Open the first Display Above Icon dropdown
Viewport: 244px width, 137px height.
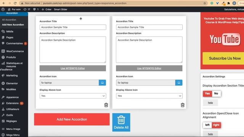73,96
